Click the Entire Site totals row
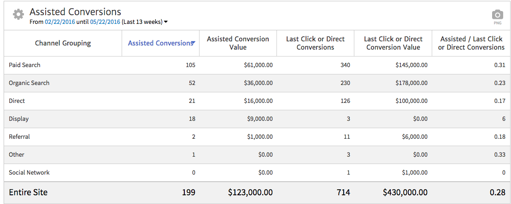The width and height of the screenshot is (511, 204). [28, 193]
